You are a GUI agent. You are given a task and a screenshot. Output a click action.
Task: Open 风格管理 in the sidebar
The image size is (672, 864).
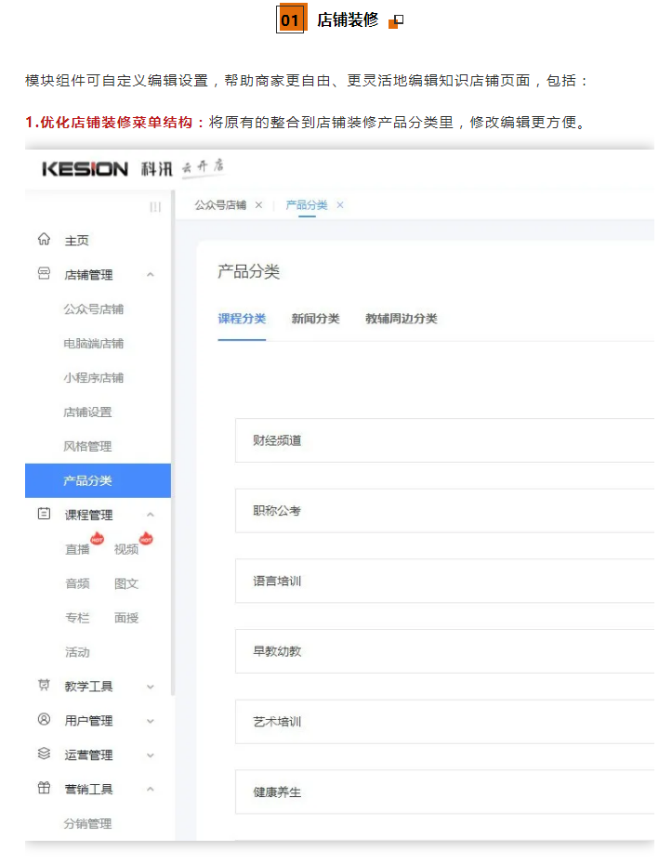coord(87,446)
